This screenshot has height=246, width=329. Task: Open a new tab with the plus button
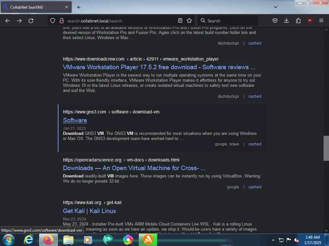point(78,7)
